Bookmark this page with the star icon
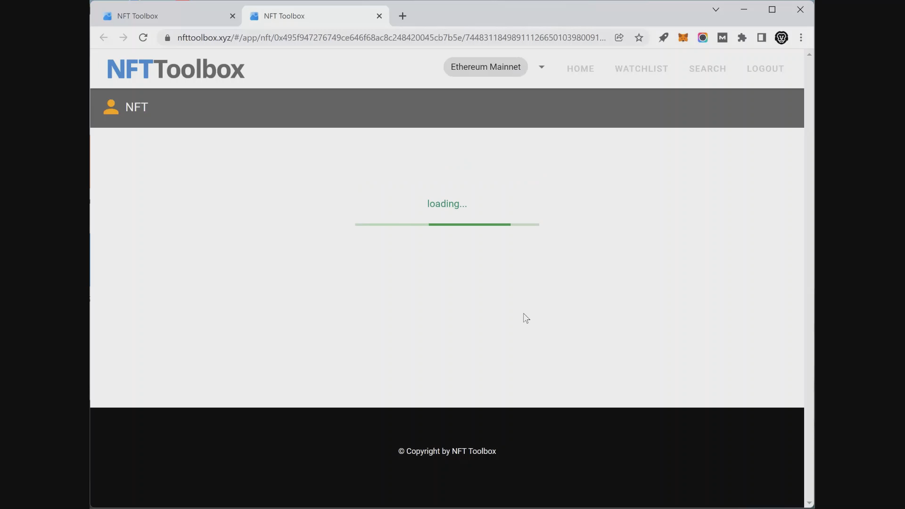This screenshot has height=509, width=905. tap(639, 38)
